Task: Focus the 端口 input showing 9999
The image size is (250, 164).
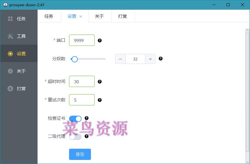Action: tap(82, 40)
